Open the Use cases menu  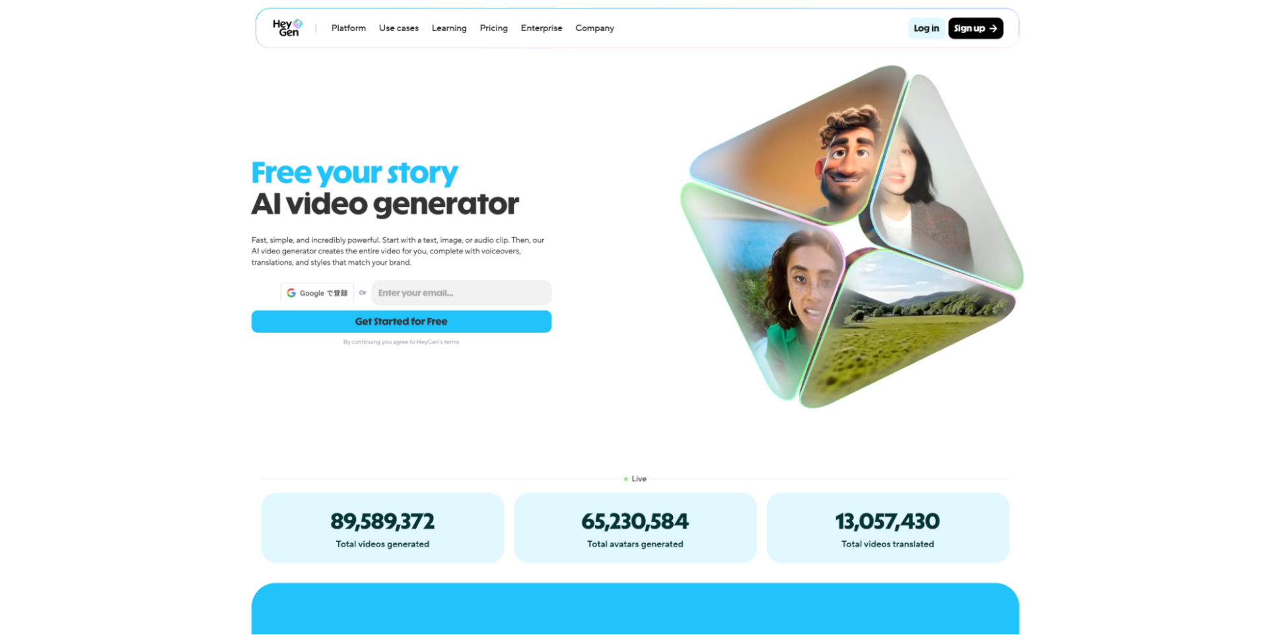coord(398,28)
